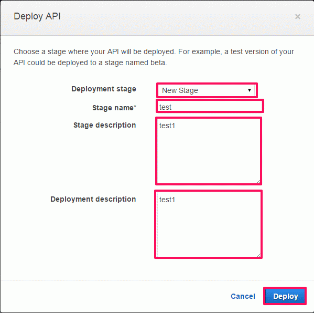Click Stage description textarea resize handle

258,181
